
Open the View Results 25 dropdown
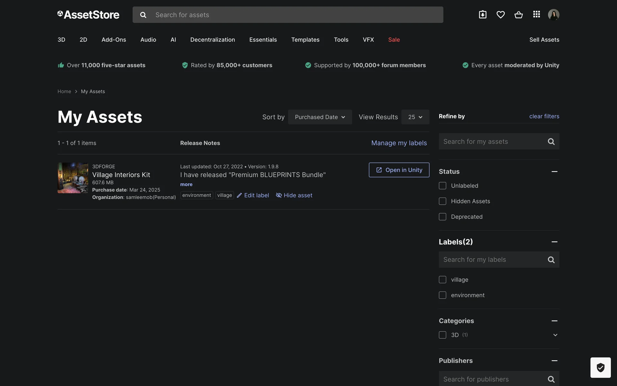415,117
